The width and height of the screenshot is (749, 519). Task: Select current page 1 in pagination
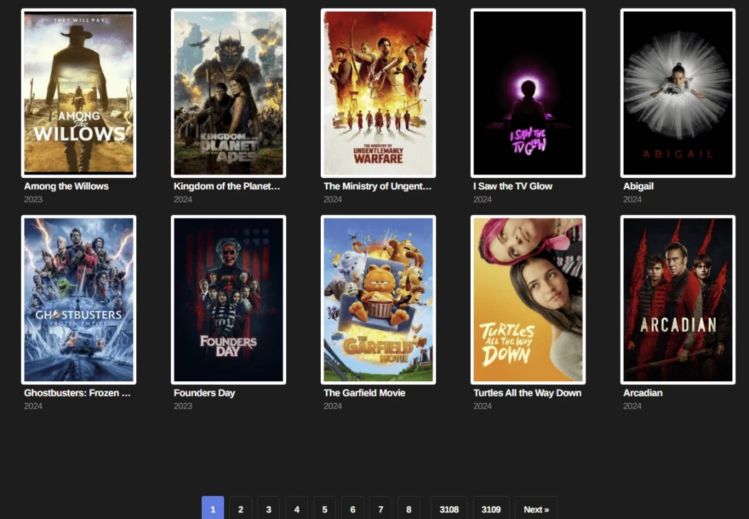[213, 509]
